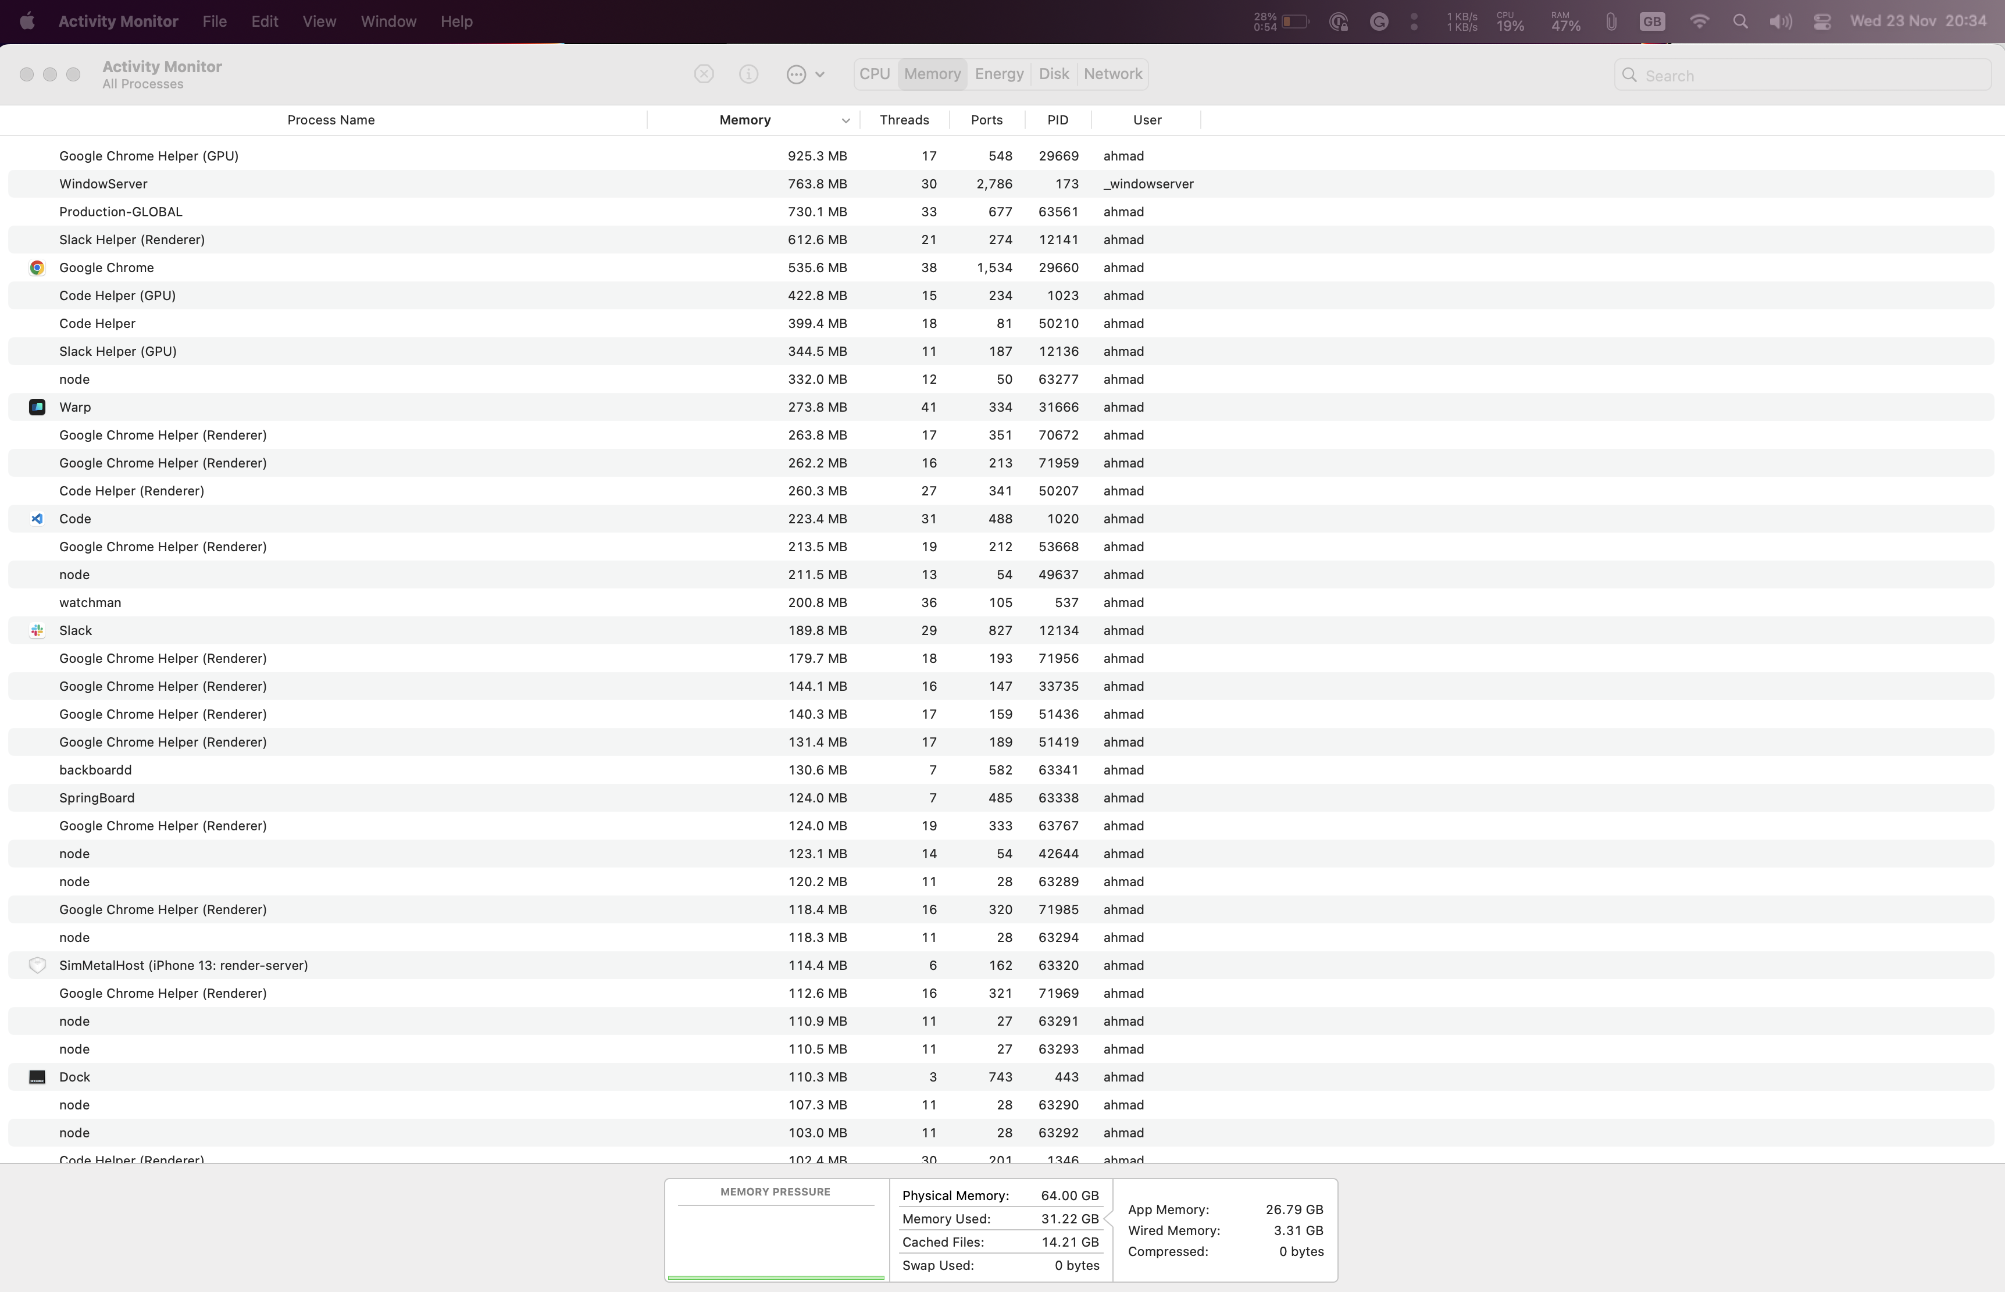Open the Wi-Fi menu bar icon
The width and height of the screenshot is (2005, 1292).
pyautogui.click(x=1699, y=22)
